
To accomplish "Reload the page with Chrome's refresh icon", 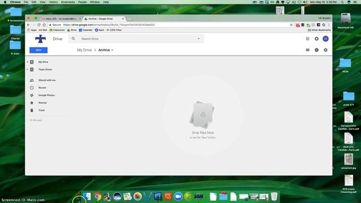I will click(39, 25).
